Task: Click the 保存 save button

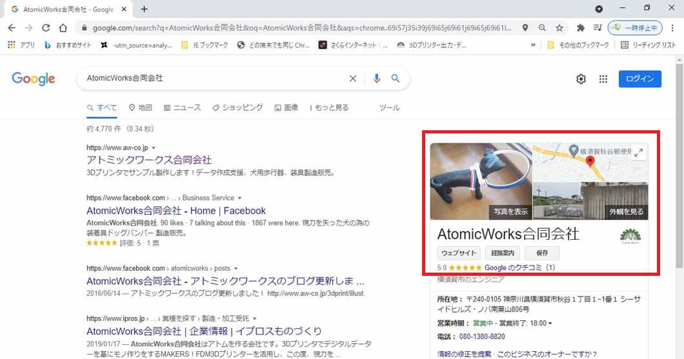Action: tap(542, 253)
